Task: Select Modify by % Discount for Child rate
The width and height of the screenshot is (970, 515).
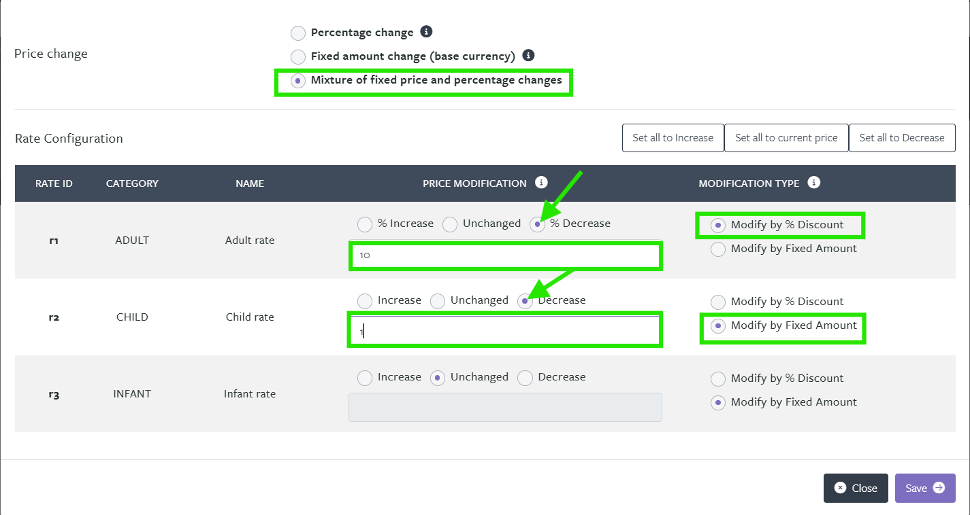Action: click(718, 302)
